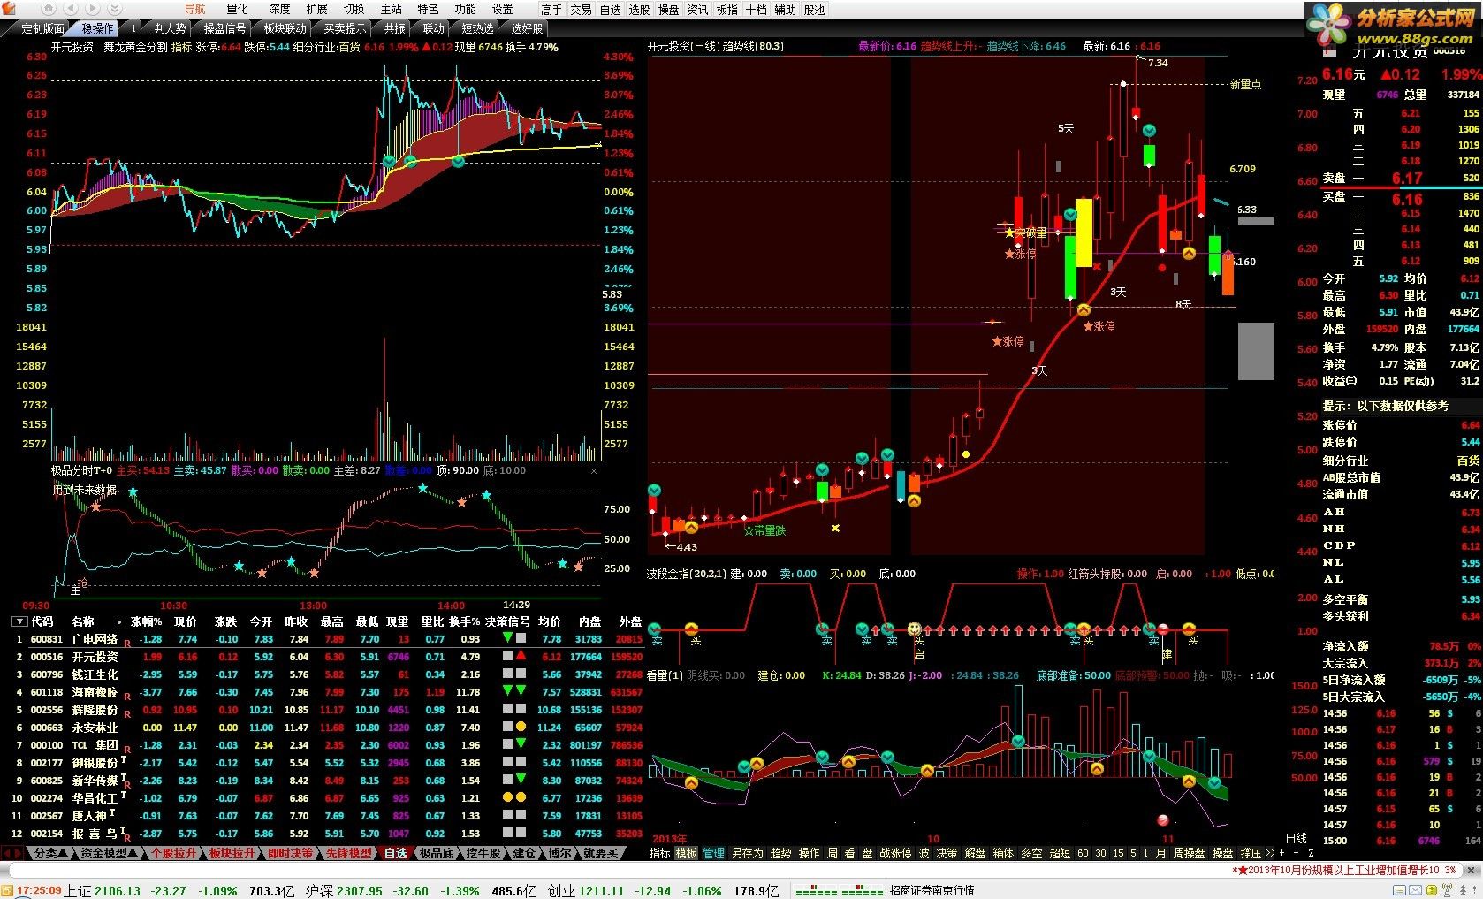
Task: Click the 管理 button in chart toolbar
Action: click(714, 853)
